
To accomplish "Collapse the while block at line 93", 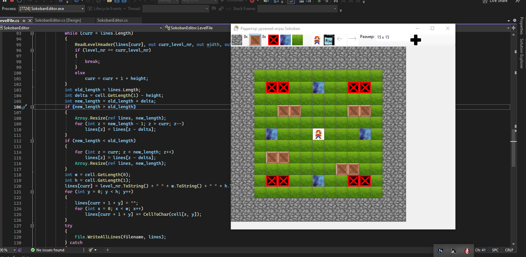I will pos(32,33).
